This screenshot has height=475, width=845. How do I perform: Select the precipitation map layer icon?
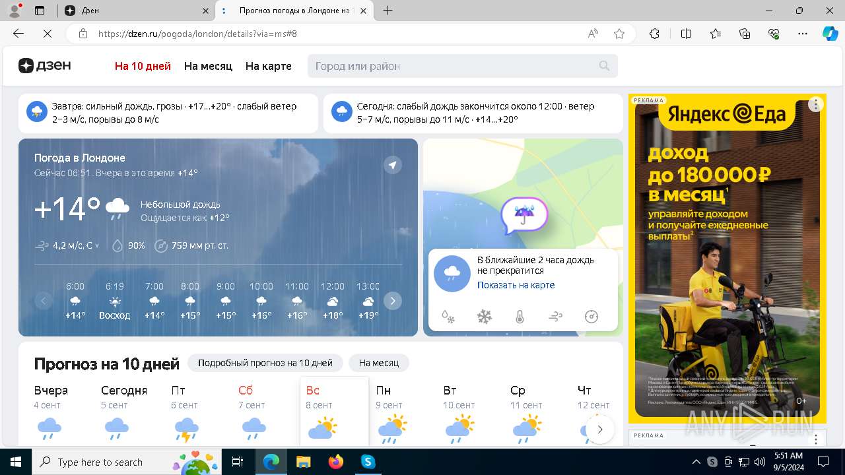point(448,317)
